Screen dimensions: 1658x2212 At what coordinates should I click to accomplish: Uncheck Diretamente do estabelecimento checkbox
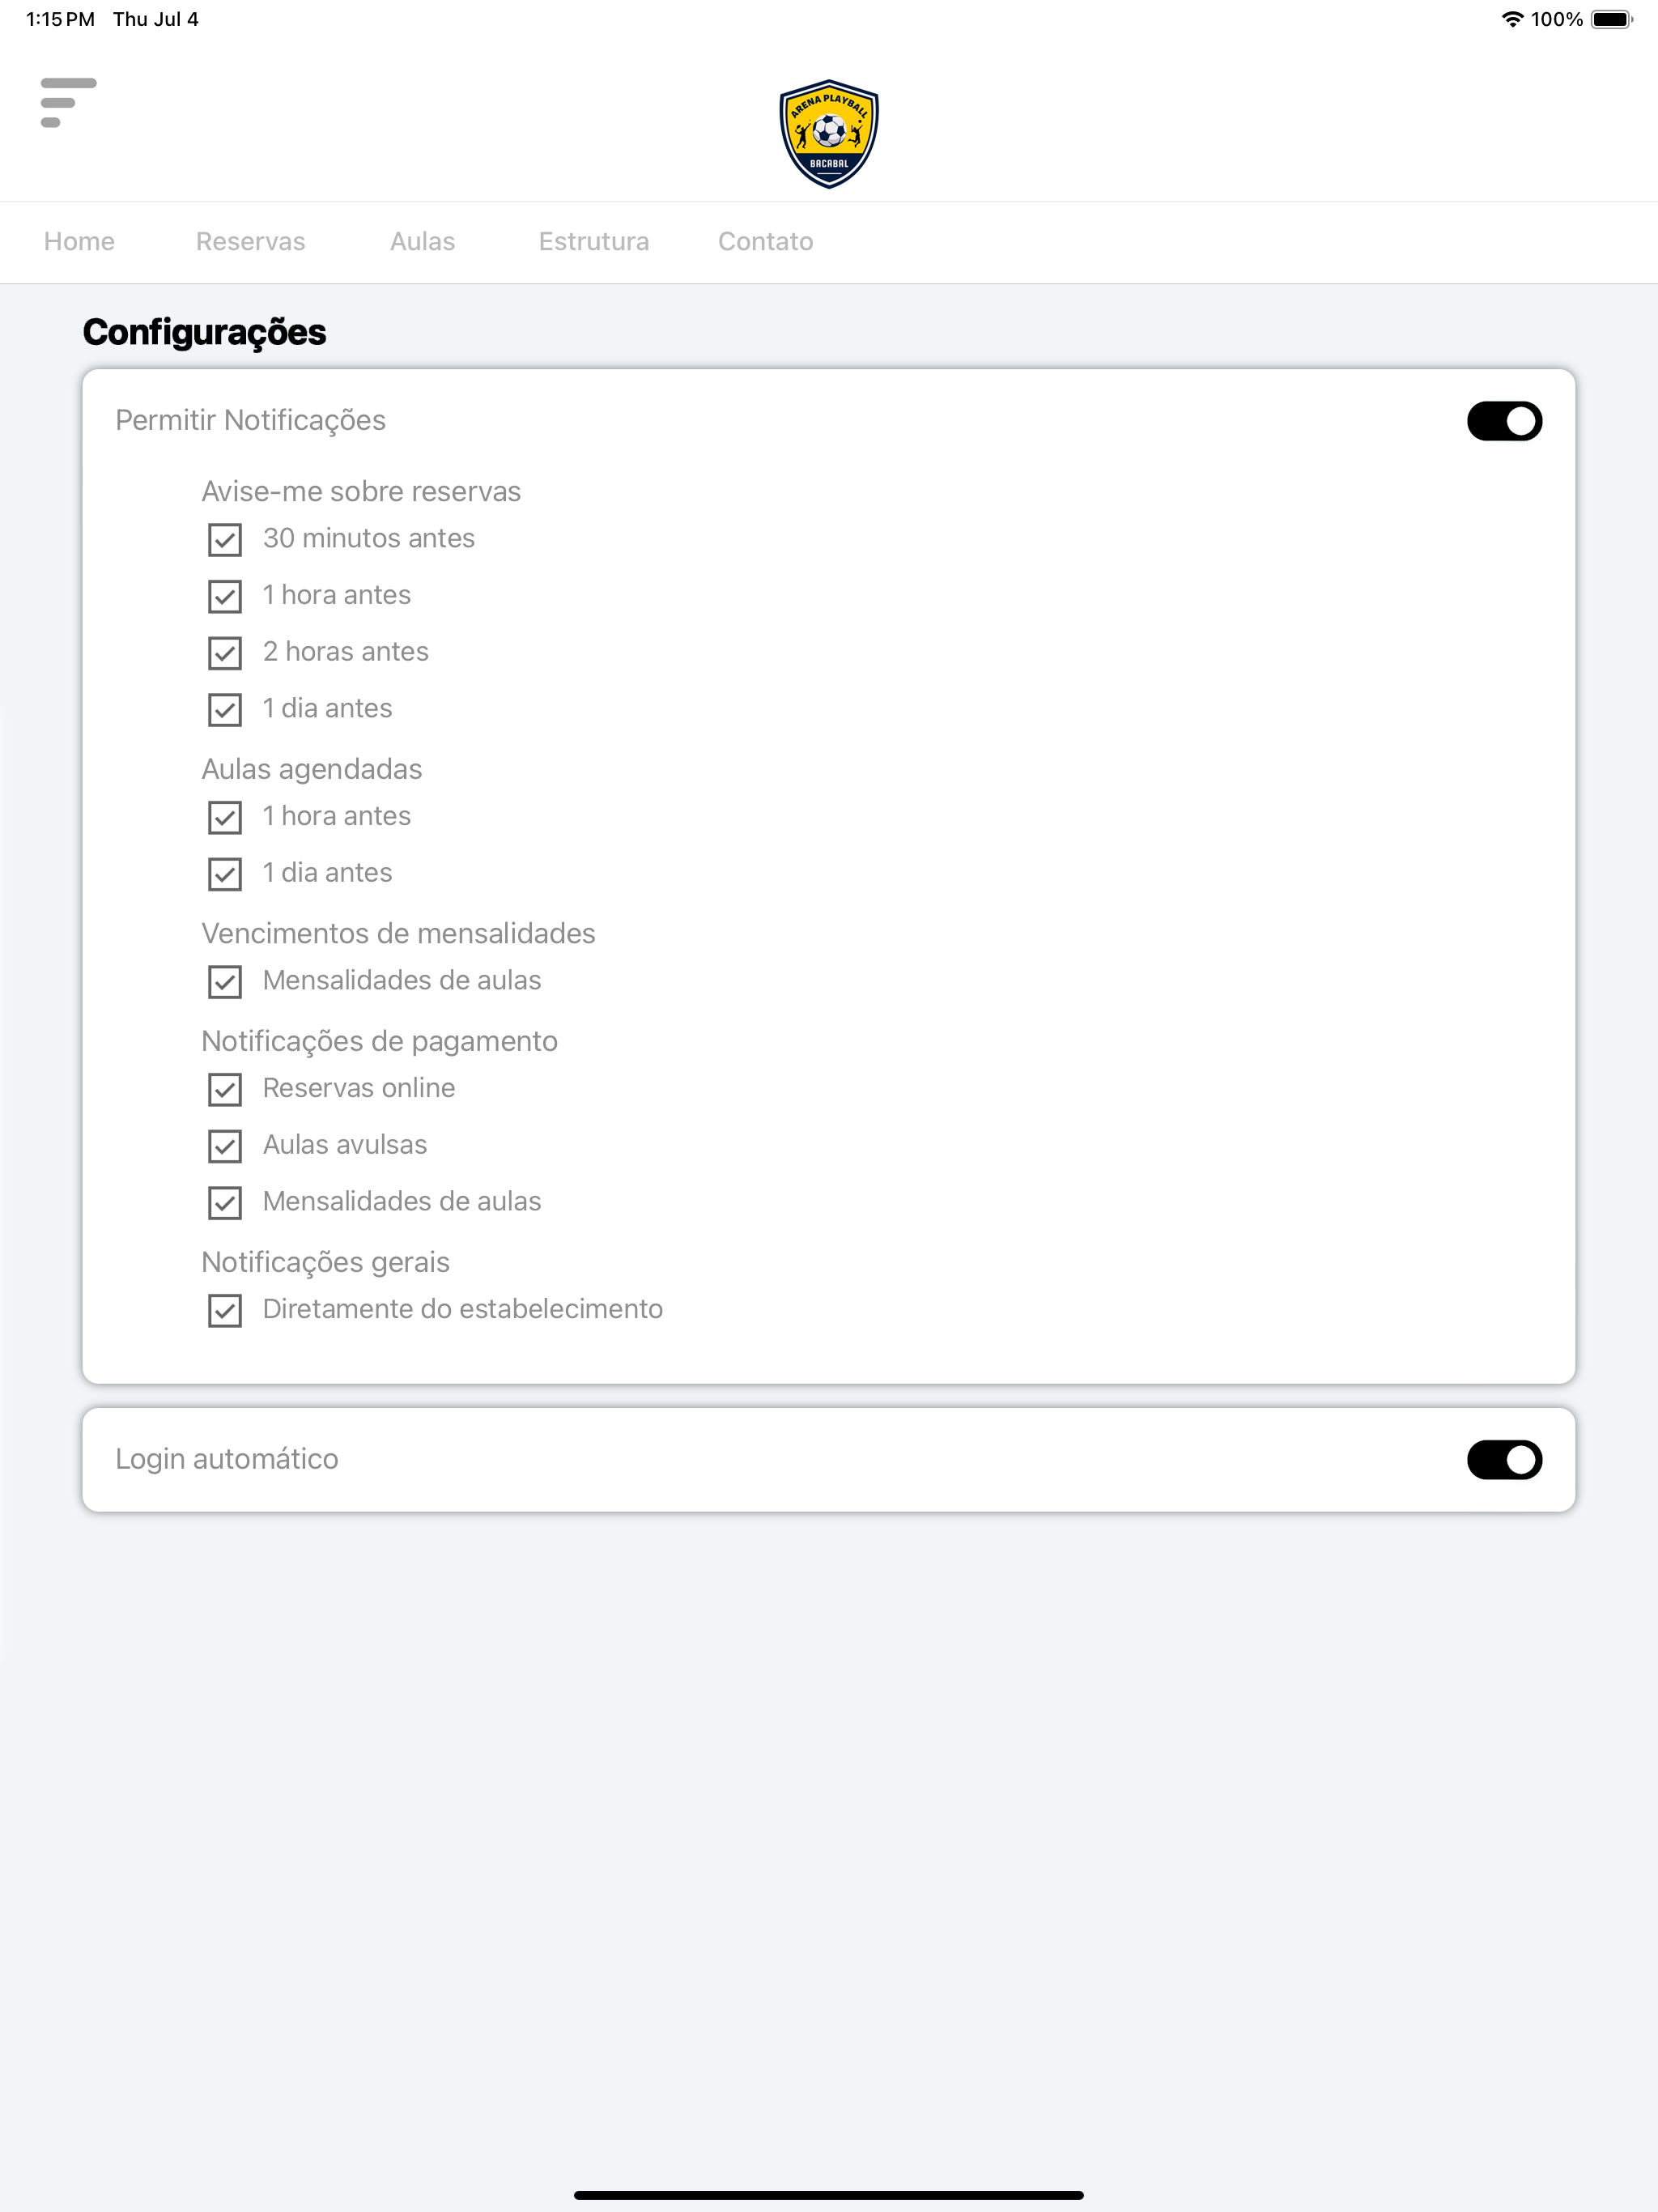coord(225,1310)
